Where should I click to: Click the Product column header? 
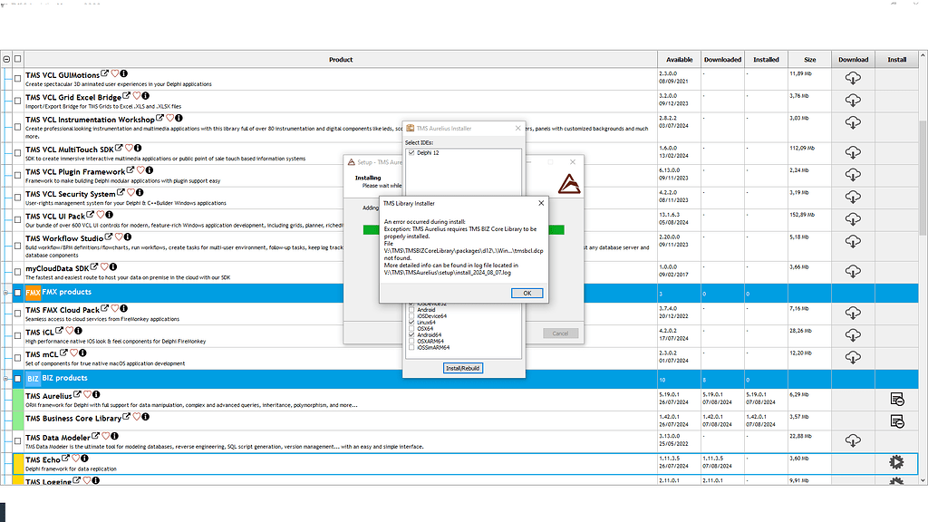point(341,59)
